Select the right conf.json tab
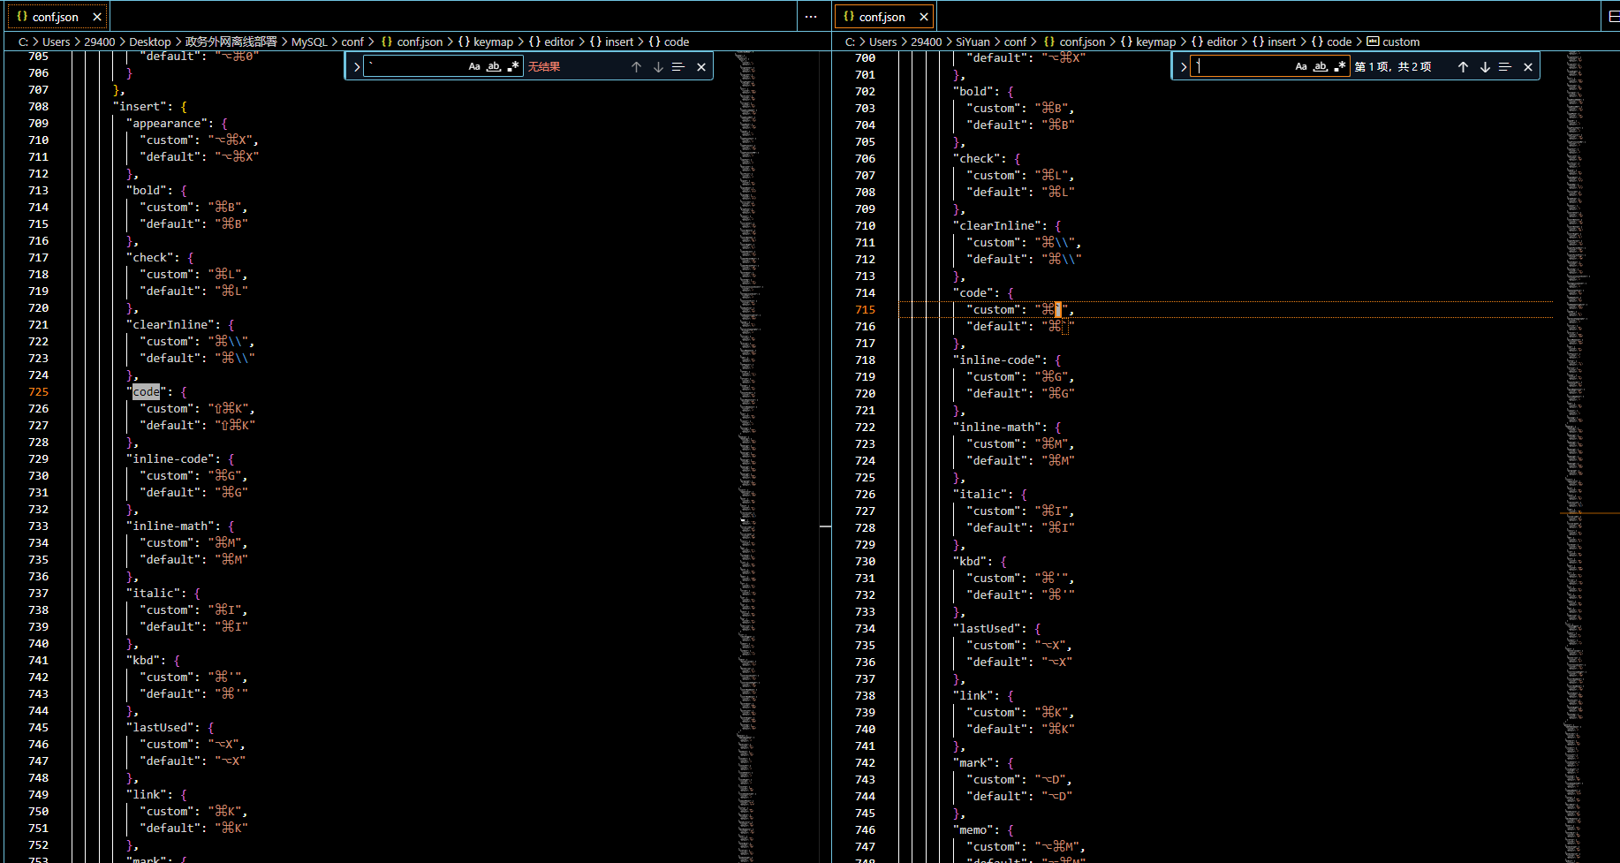This screenshot has width=1620, height=863. click(882, 17)
